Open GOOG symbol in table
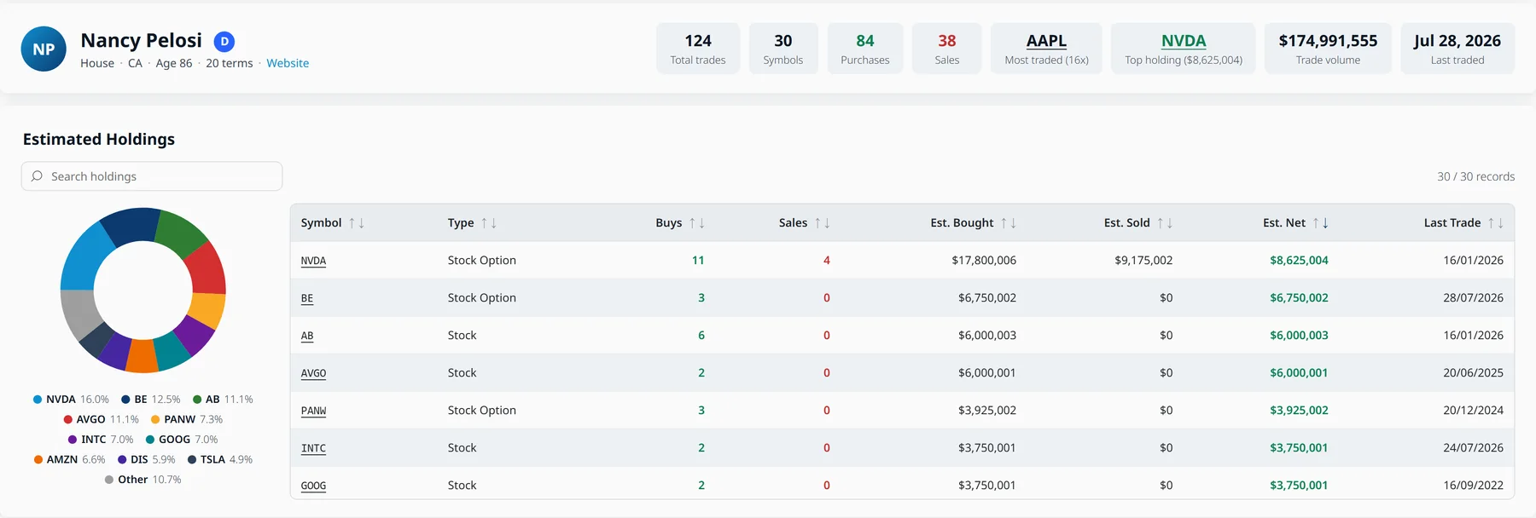Viewport: 1536px width, 518px height. (313, 486)
